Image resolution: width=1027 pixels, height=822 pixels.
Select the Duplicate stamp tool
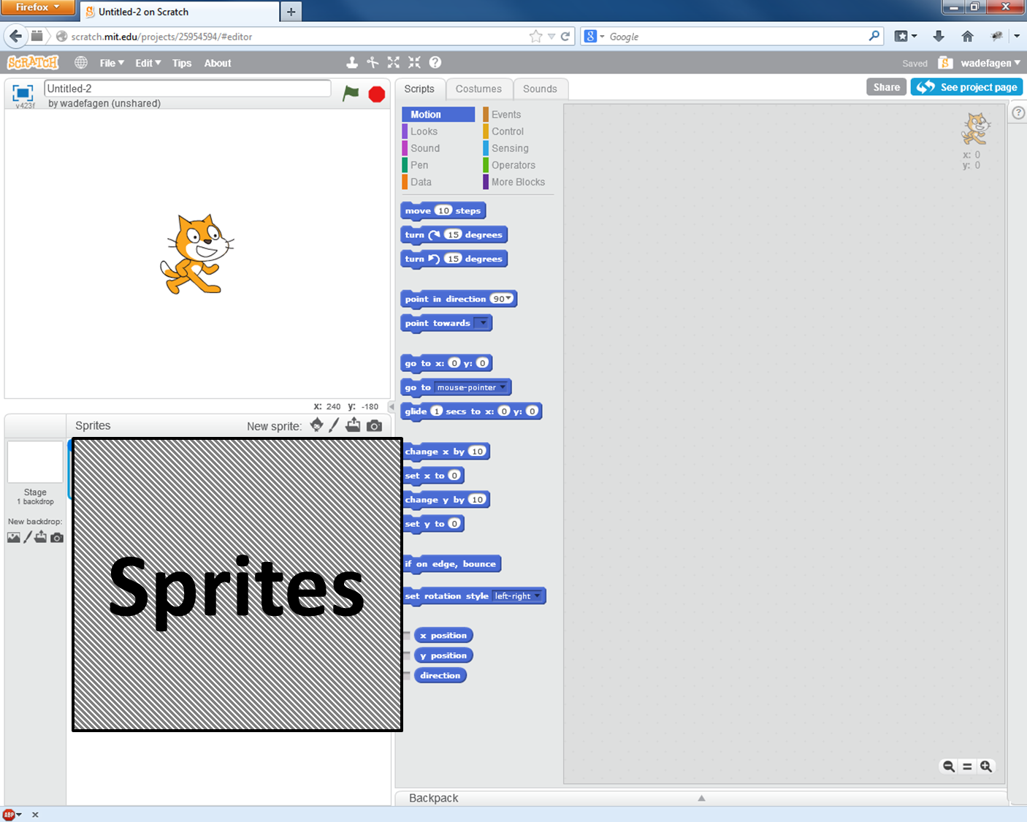351,63
